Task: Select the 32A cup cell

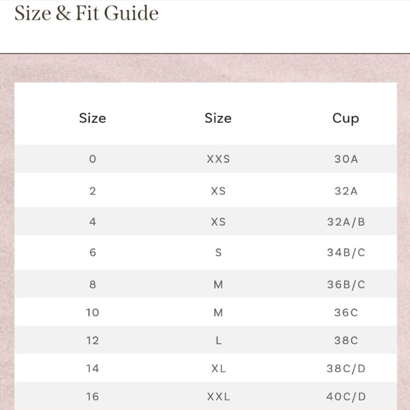Action: [346, 191]
